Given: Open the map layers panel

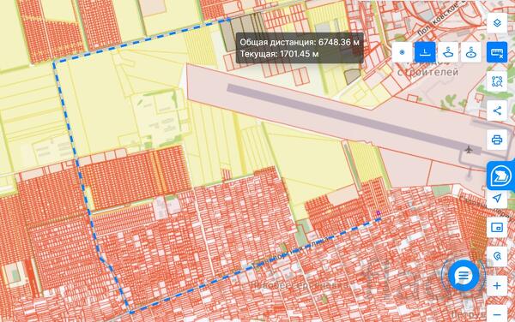Looking at the screenshot, I should click(x=497, y=23).
